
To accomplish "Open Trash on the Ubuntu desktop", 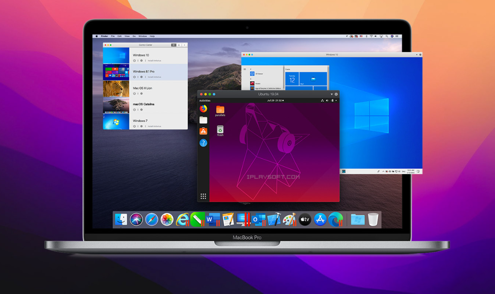I will tap(220, 131).
